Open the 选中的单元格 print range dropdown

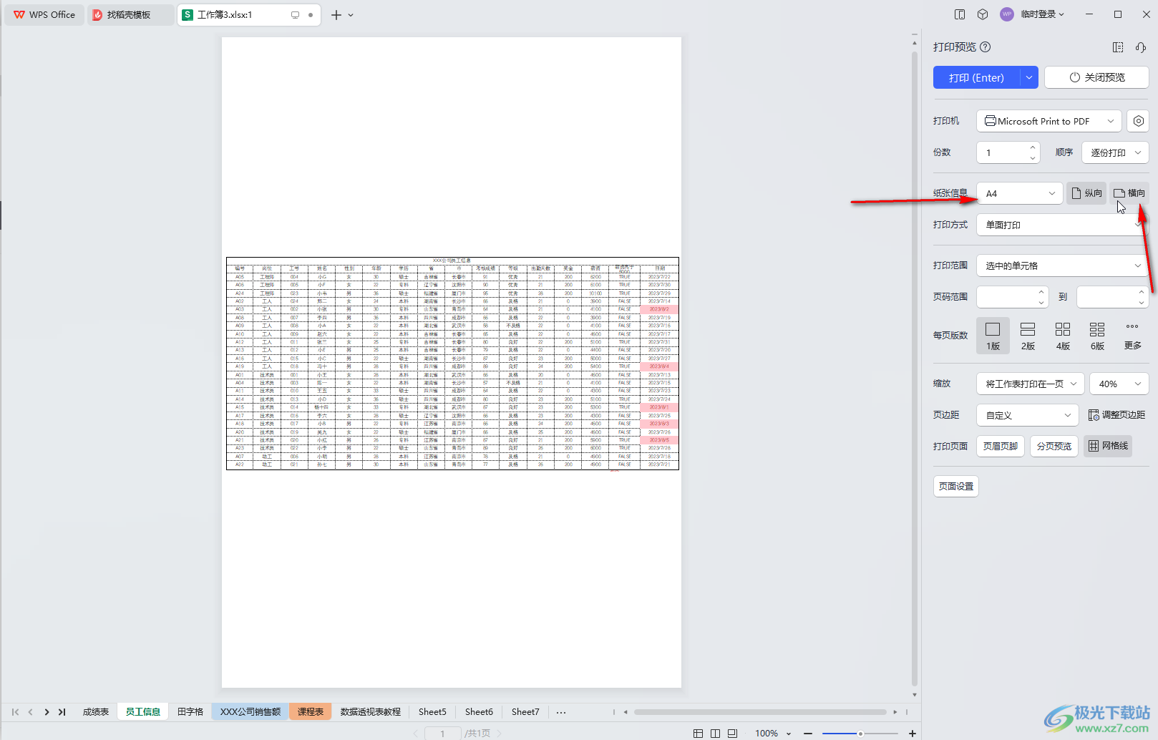1063,266
